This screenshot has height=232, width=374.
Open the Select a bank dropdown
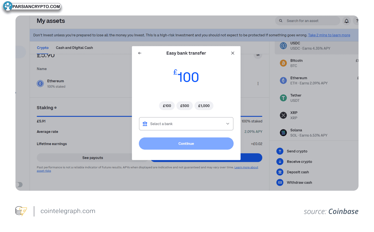[x=186, y=124]
